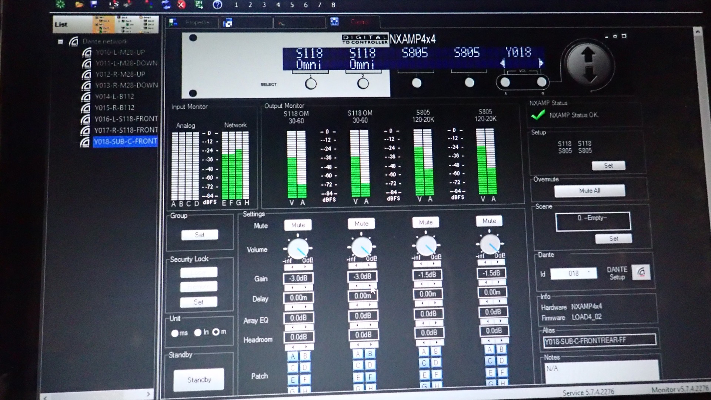Click the save floppy disk icon

(x=94, y=4)
